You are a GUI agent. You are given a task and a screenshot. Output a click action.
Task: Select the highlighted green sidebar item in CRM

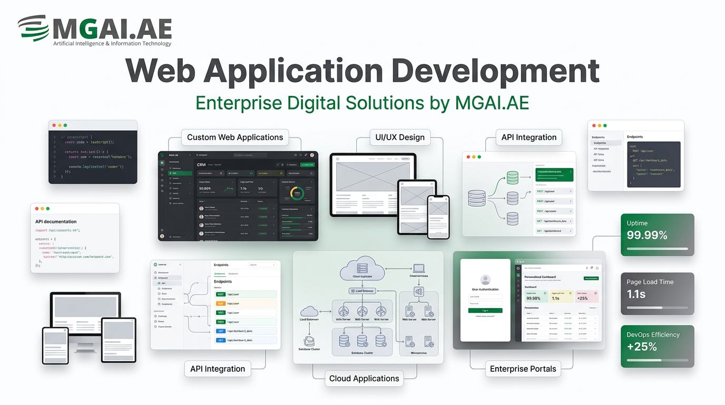tap(180, 173)
